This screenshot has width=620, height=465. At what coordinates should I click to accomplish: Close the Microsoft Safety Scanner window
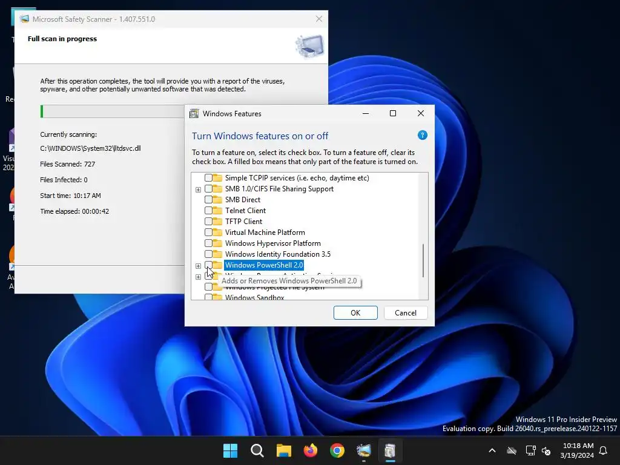coord(319,19)
